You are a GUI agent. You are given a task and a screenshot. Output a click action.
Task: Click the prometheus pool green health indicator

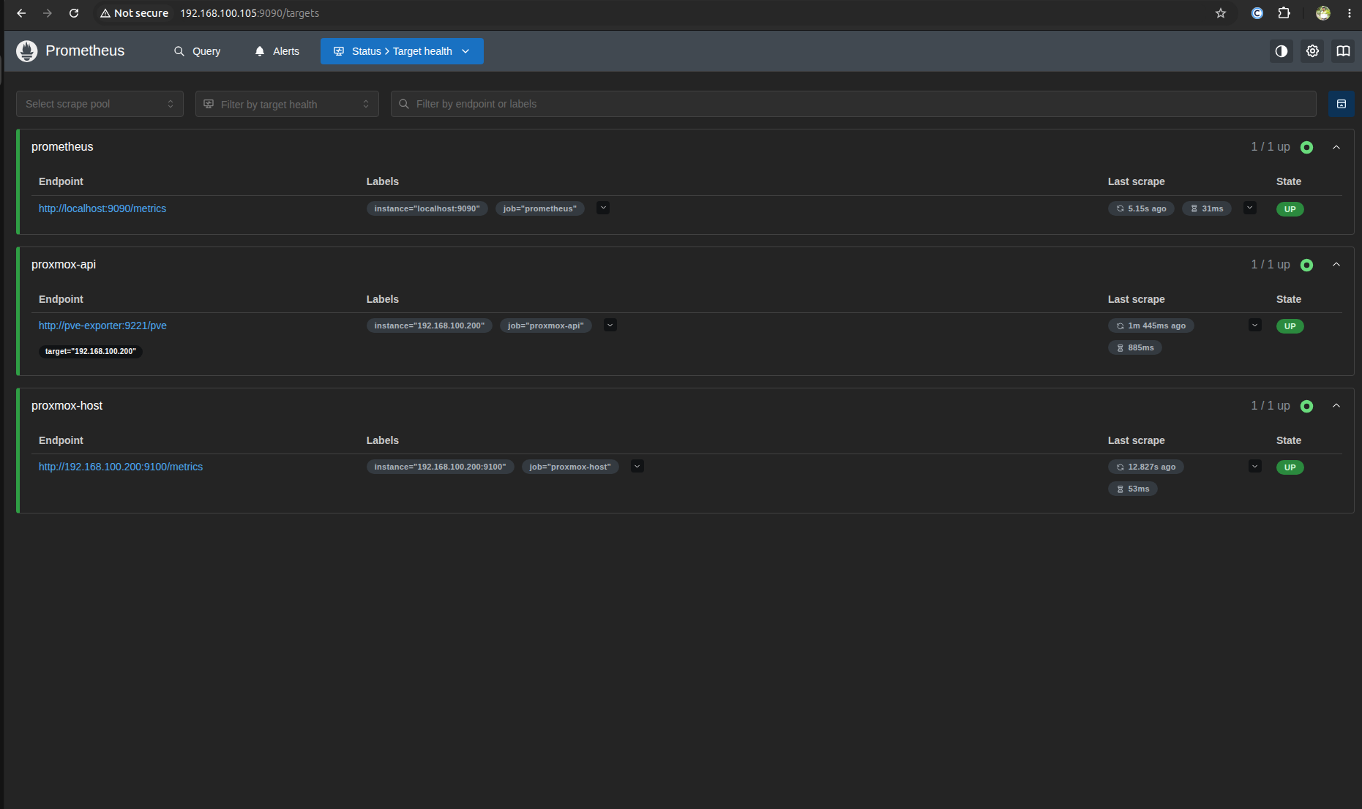coord(1306,148)
